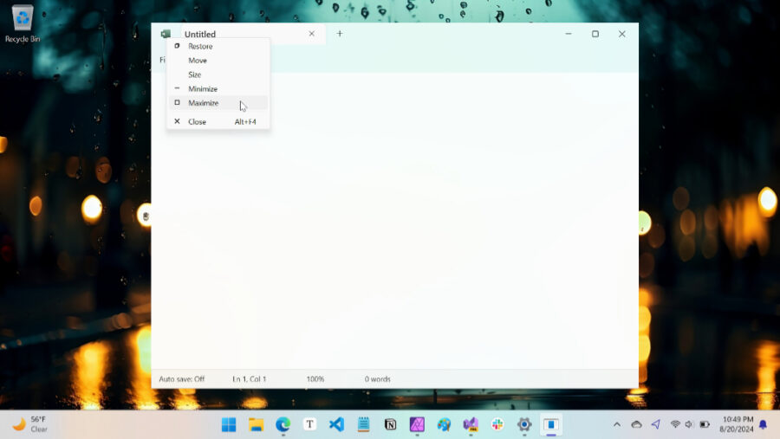Select Maximize in the window menu
The image size is (780, 439).
pyautogui.click(x=218, y=103)
